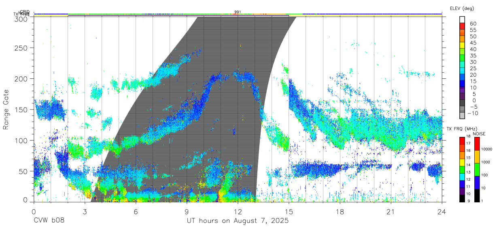Pick green NOISE swatch between 100 and 1000
497x229 pixels.
pyautogui.click(x=477, y=170)
